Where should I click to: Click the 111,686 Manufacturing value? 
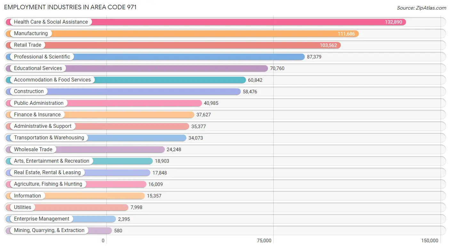tap(346, 34)
